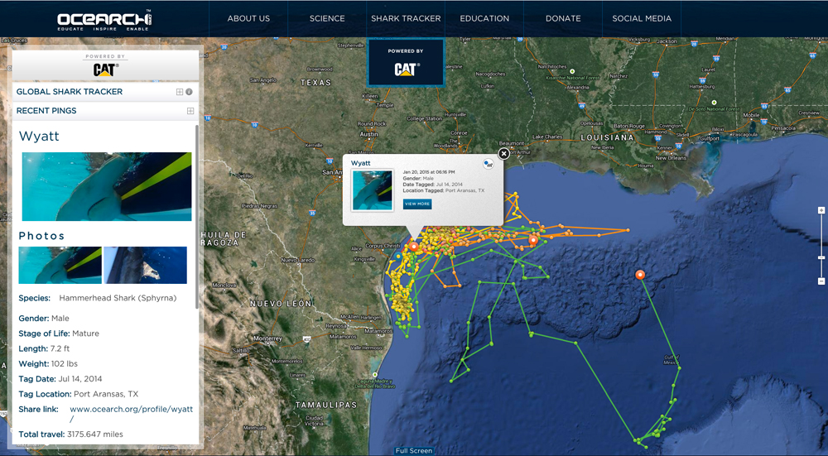Viewport: 828px width, 456px height.
Task: Click the Total travel 3175.647 miles text
Action: click(70, 434)
